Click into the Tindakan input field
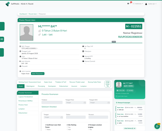This screenshot has width=162, height=131. coord(52,103)
